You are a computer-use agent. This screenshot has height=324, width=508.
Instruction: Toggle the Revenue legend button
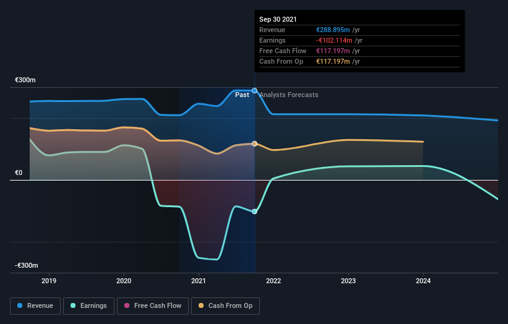[35, 306]
